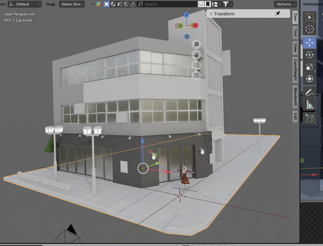Select the Add Cube tool
This screenshot has width=323, height=246.
(309, 118)
